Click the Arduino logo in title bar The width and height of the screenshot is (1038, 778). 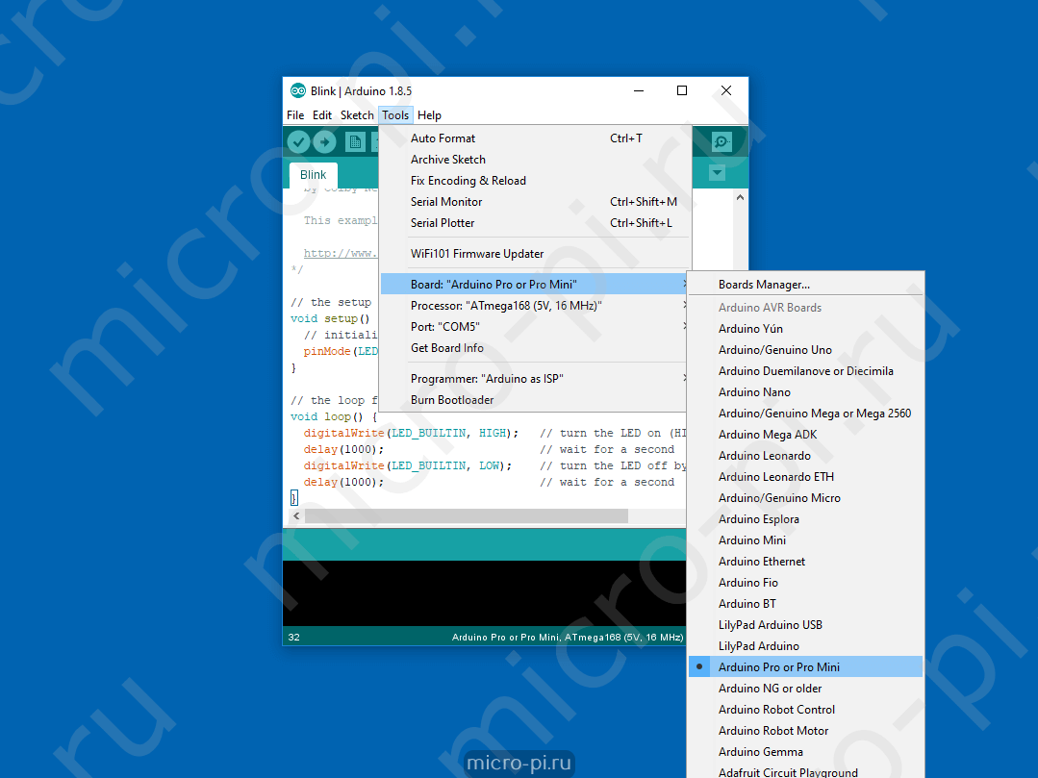pos(298,90)
